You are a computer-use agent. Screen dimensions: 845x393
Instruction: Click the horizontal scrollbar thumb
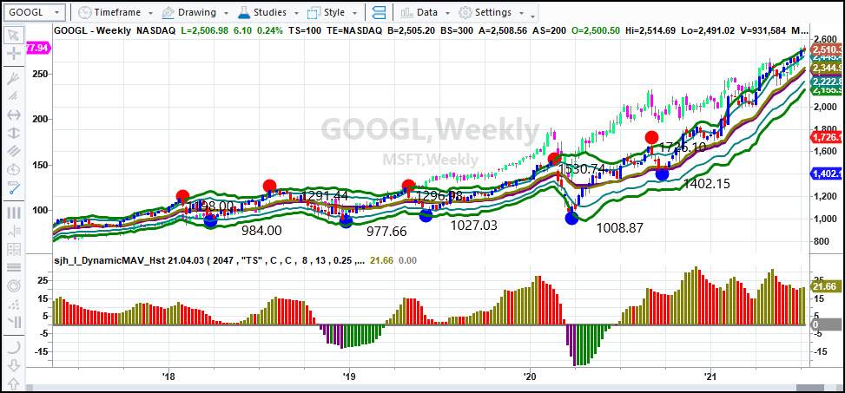click(810, 388)
